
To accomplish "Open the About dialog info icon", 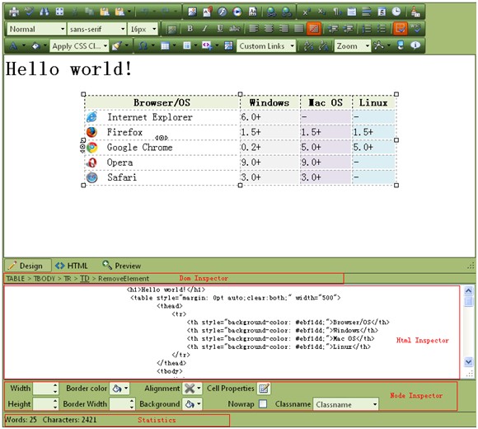I will coord(415,45).
